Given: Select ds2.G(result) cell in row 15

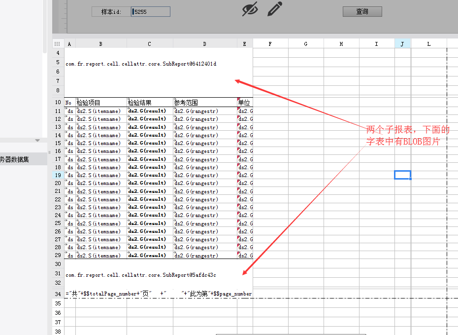Looking at the screenshot, I should coord(150,143).
